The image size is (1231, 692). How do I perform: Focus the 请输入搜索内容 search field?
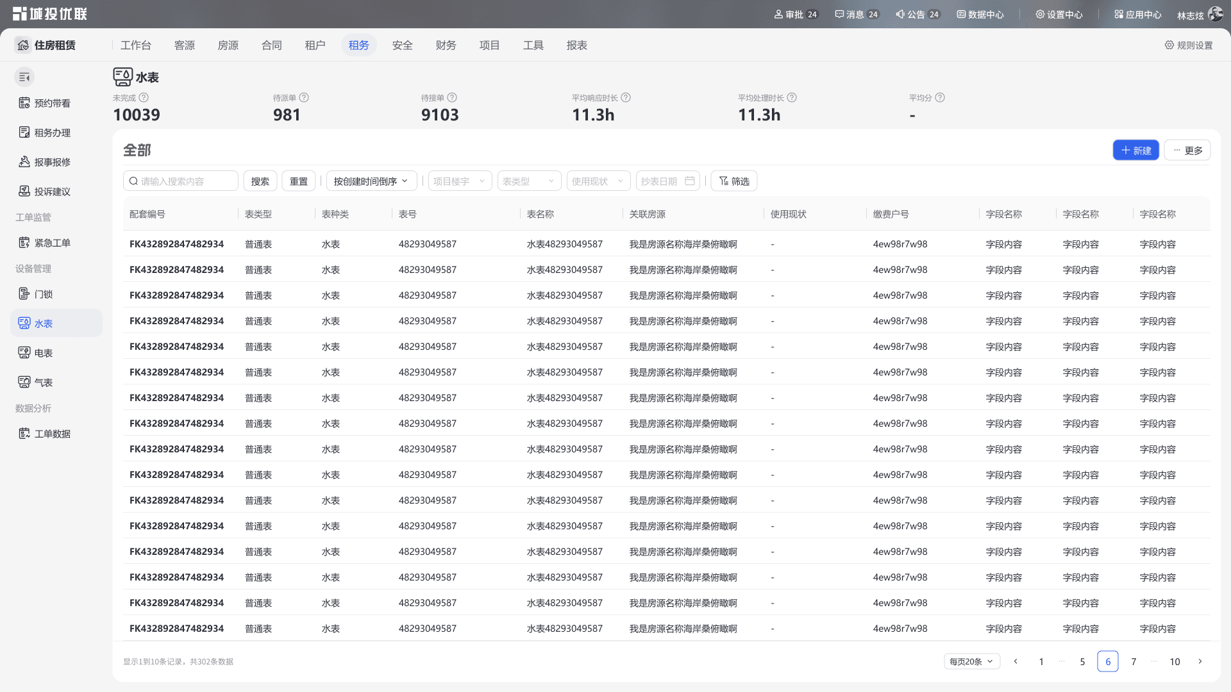181,181
